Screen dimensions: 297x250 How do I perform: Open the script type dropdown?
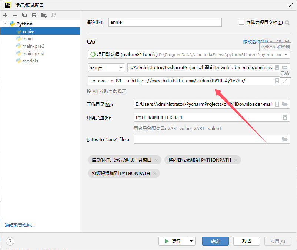[106, 68]
